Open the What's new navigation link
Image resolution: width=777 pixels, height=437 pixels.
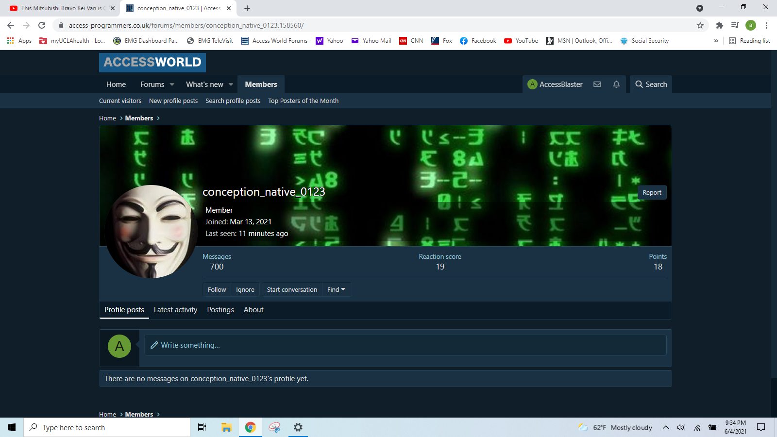pyautogui.click(x=204, y=84)
